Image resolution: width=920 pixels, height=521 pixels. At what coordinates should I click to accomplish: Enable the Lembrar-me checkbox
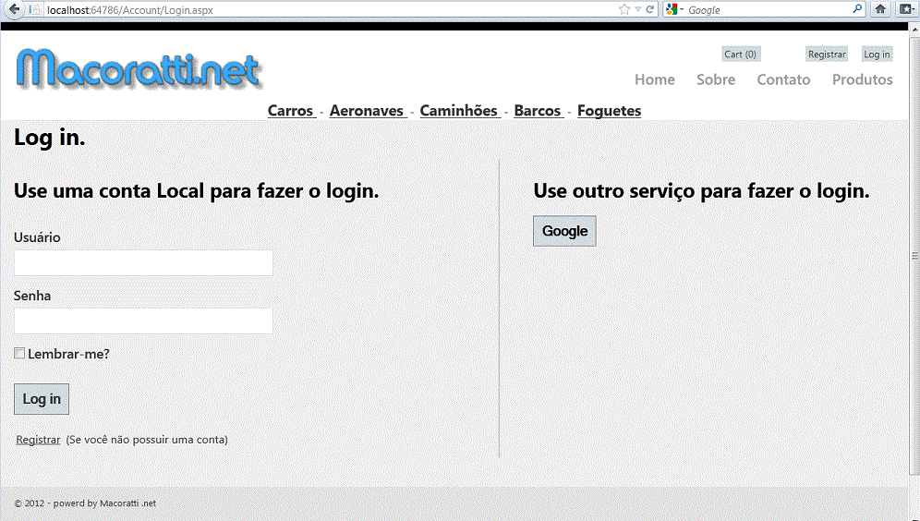tap(19, 353)
